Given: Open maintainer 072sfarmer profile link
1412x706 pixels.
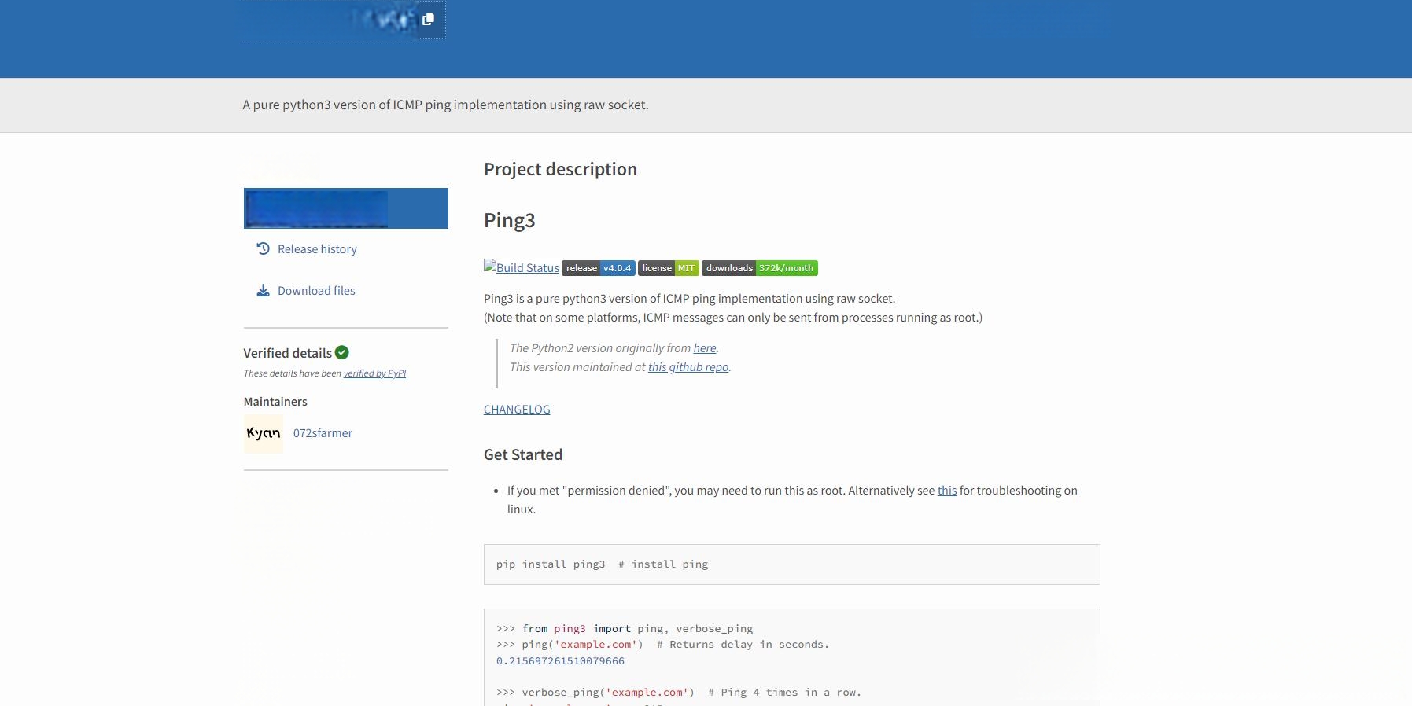Looking at the screenshot, I should [x=323, y=433].
